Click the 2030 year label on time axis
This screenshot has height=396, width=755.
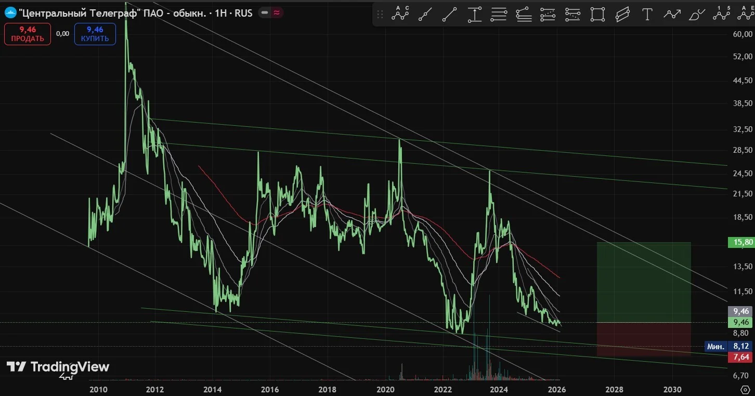click(x=672, y=389)
